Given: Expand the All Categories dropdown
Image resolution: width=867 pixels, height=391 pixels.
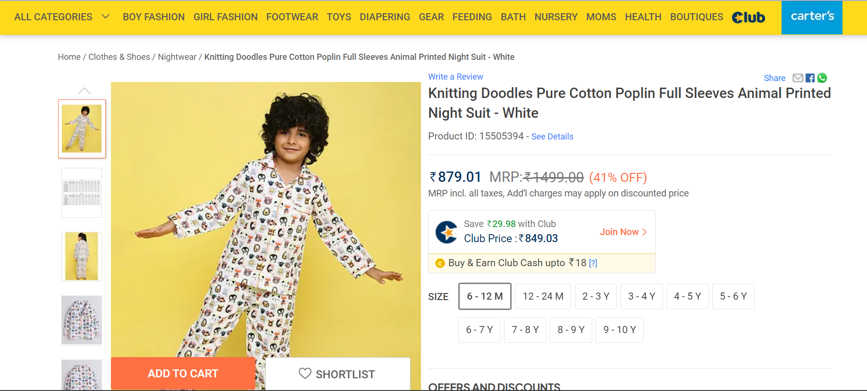Looking at the screenshot, I should pos(106,16).
